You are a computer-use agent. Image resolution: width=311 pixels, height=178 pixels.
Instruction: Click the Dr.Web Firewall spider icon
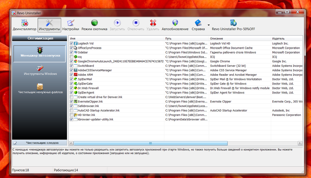tap(76, 88)
